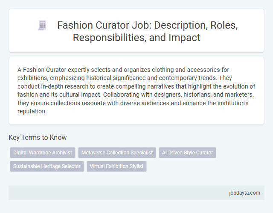Open the AI-Driven Style Curator tag

pos(188,153)
